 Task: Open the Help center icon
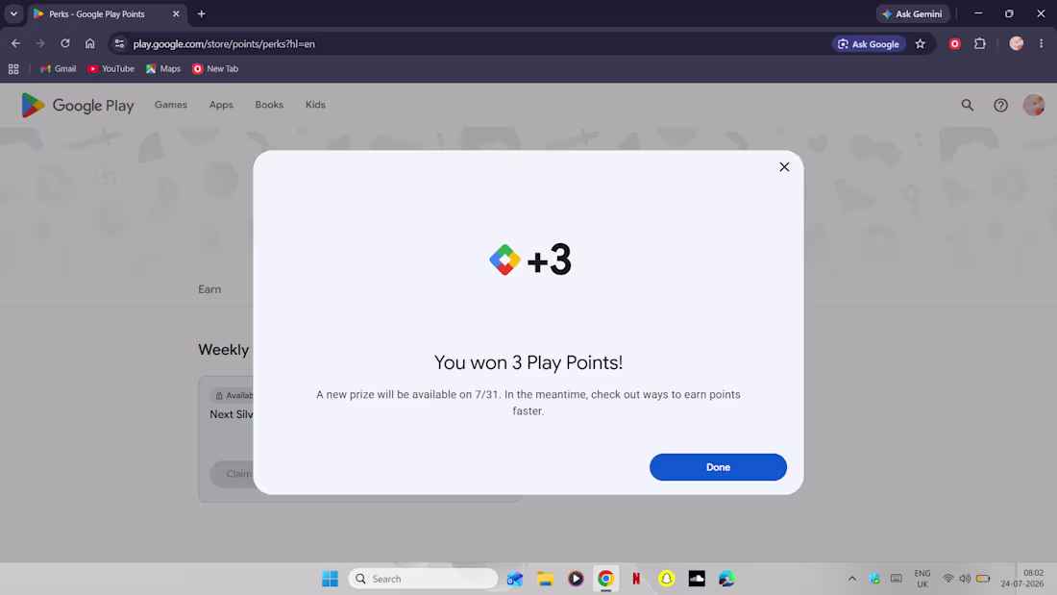point(1000,105)
